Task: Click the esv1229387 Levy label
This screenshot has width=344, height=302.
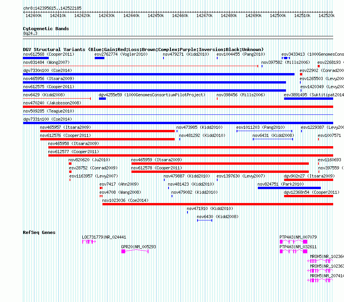Action: [322, 127]
